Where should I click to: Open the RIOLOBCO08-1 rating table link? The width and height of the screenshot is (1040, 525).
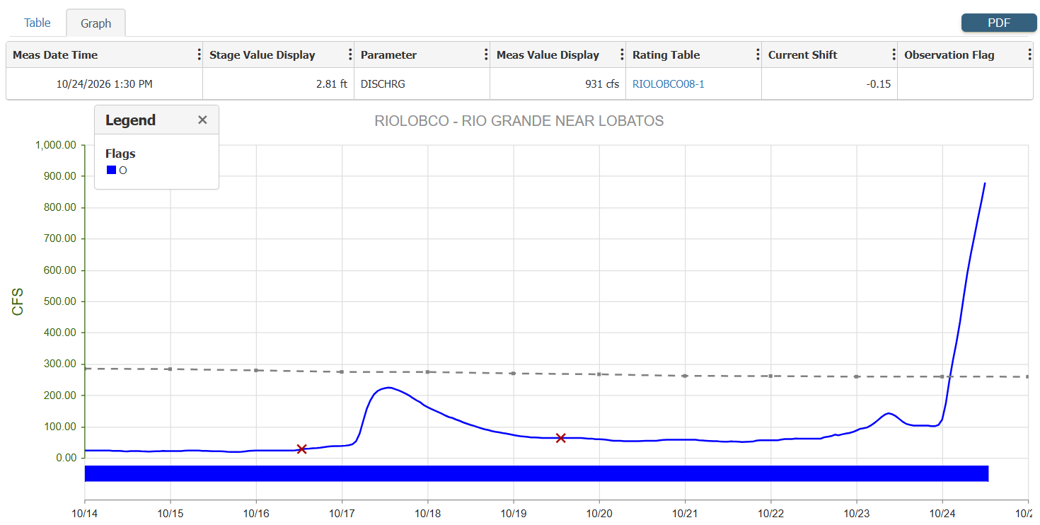pos(669,84)
